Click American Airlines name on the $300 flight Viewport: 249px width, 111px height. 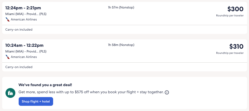click(24, 19)
